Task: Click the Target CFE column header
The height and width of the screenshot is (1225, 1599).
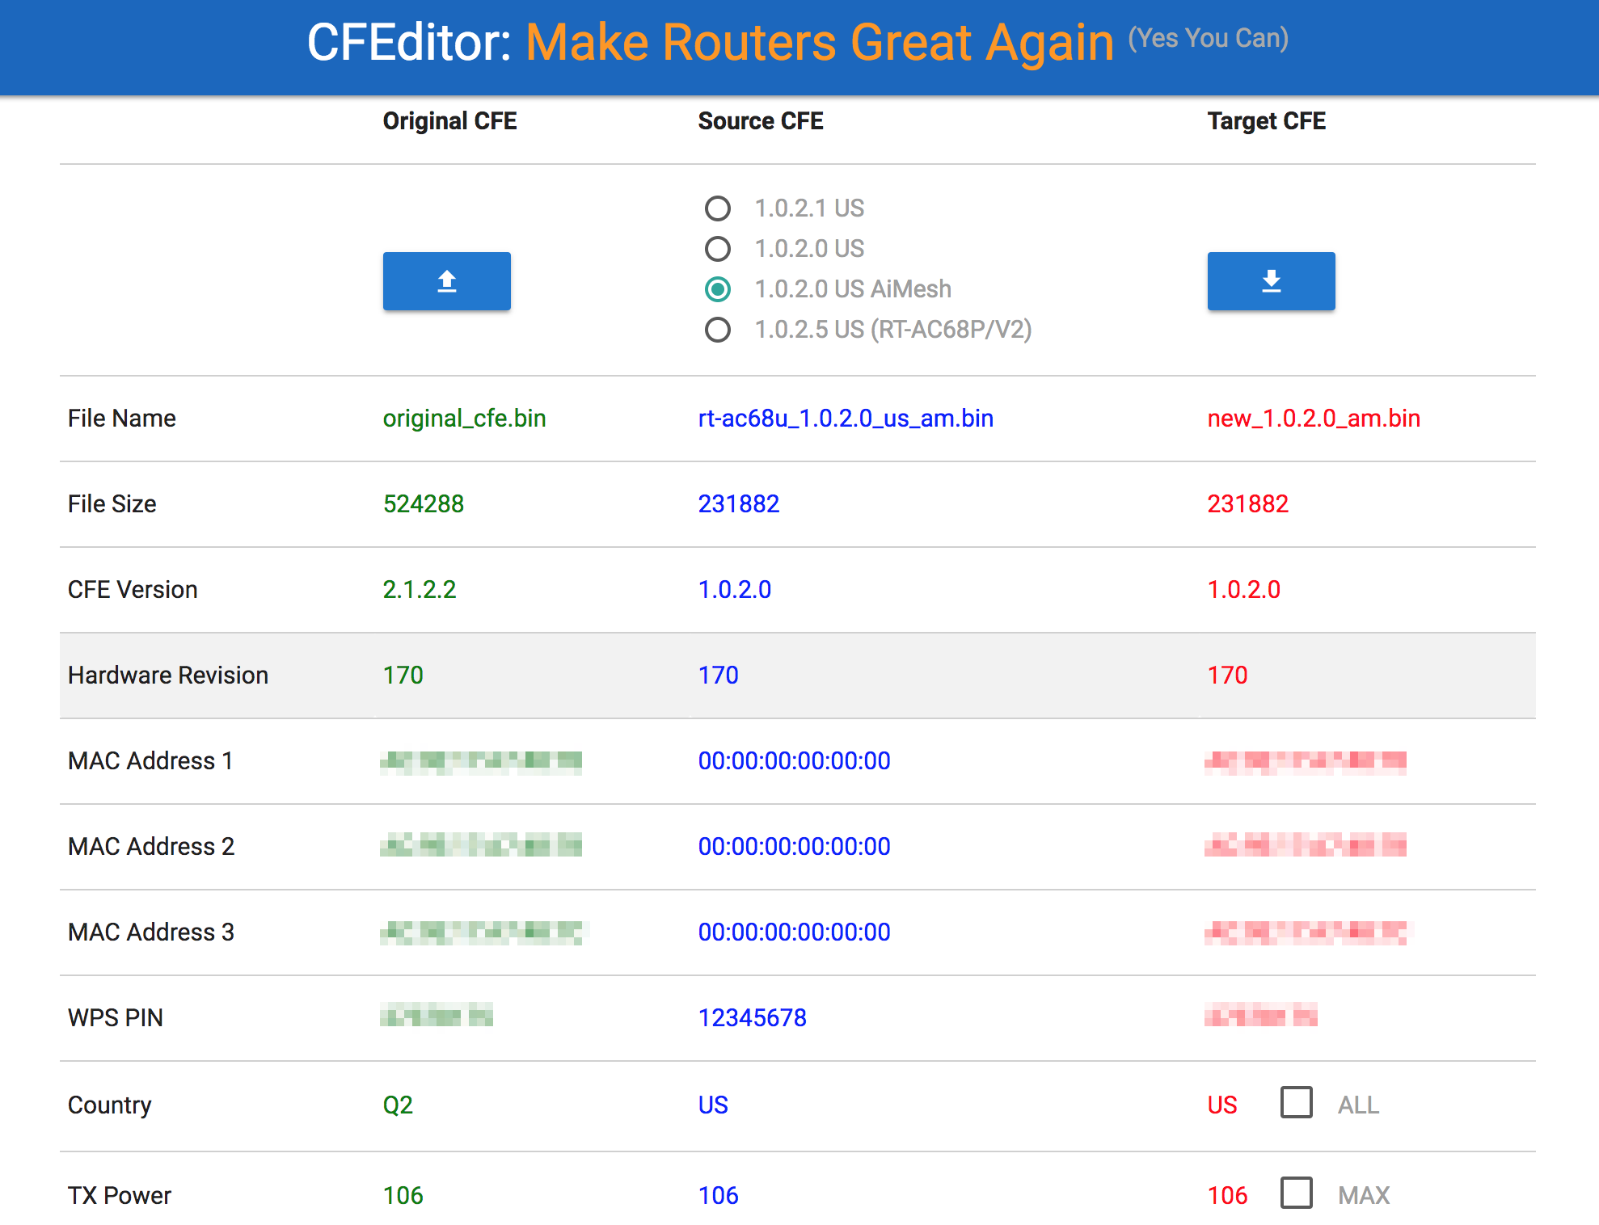Action: (x=1266, y=121)
